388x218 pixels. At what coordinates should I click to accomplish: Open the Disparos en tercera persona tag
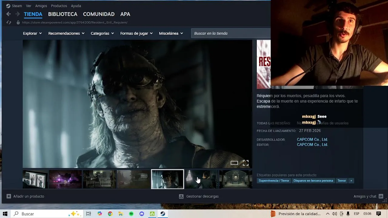(313, 181)
